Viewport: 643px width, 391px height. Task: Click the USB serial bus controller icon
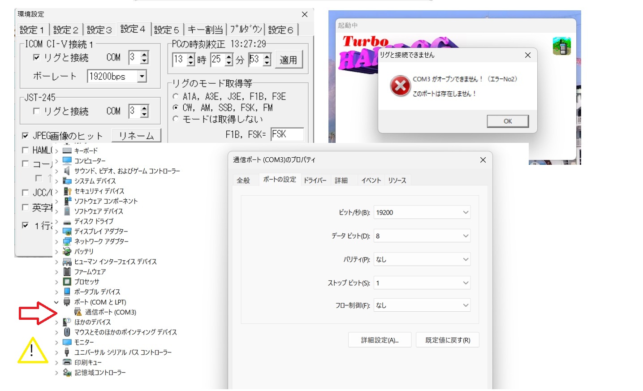point(67,352)
